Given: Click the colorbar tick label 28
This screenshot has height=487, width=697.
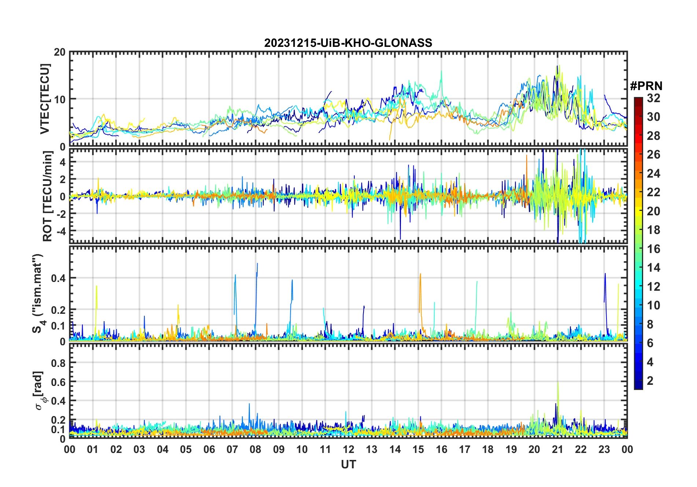Looking at the screenshot, I should click(x=653, y=136).
